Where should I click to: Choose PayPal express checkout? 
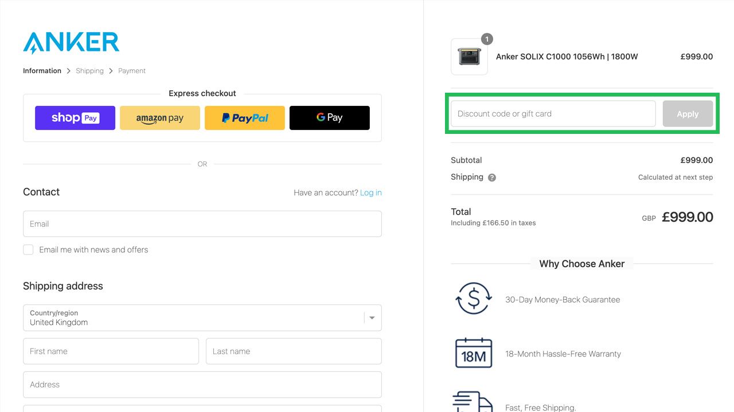pos(245,118)
